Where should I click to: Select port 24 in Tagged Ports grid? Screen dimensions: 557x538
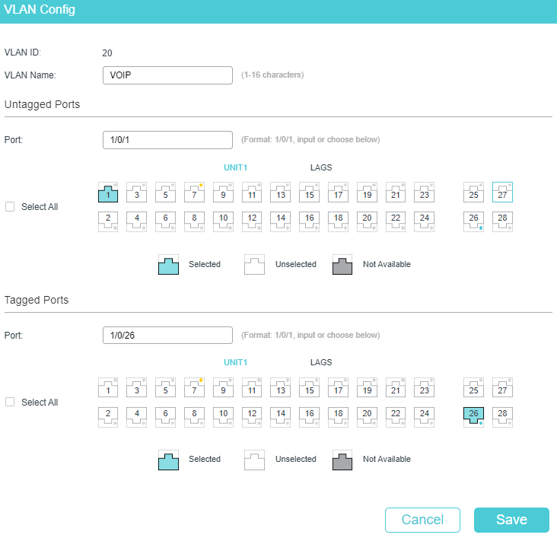pos(424,417)
